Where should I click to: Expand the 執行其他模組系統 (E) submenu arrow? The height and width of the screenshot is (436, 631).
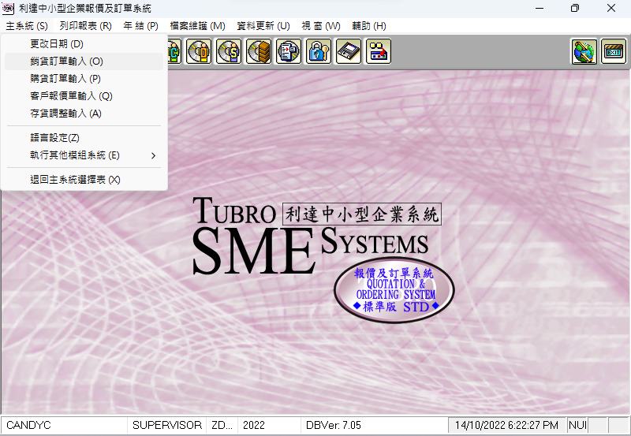[x=153, y=155]
